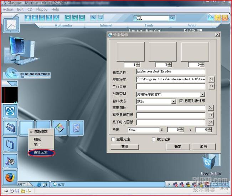The height and width of the screenshot is (196, 232).
Task: Check the 主题元素 checkbox
Action: [x=113, y=139]
